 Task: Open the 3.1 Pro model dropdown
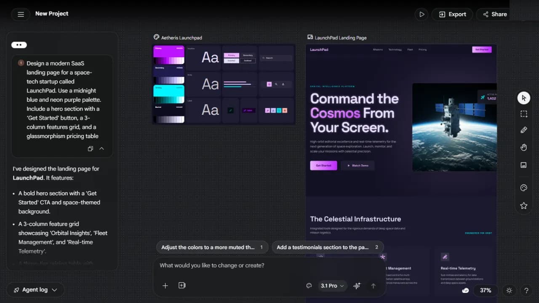click(x=332, y=286)
